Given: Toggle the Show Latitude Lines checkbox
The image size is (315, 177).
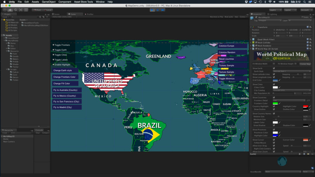Looking at the screenshot, I should coord(274,74).
